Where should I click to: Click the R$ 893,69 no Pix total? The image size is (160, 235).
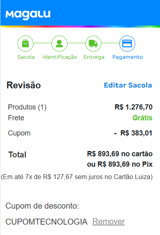[x=120, y=164]
